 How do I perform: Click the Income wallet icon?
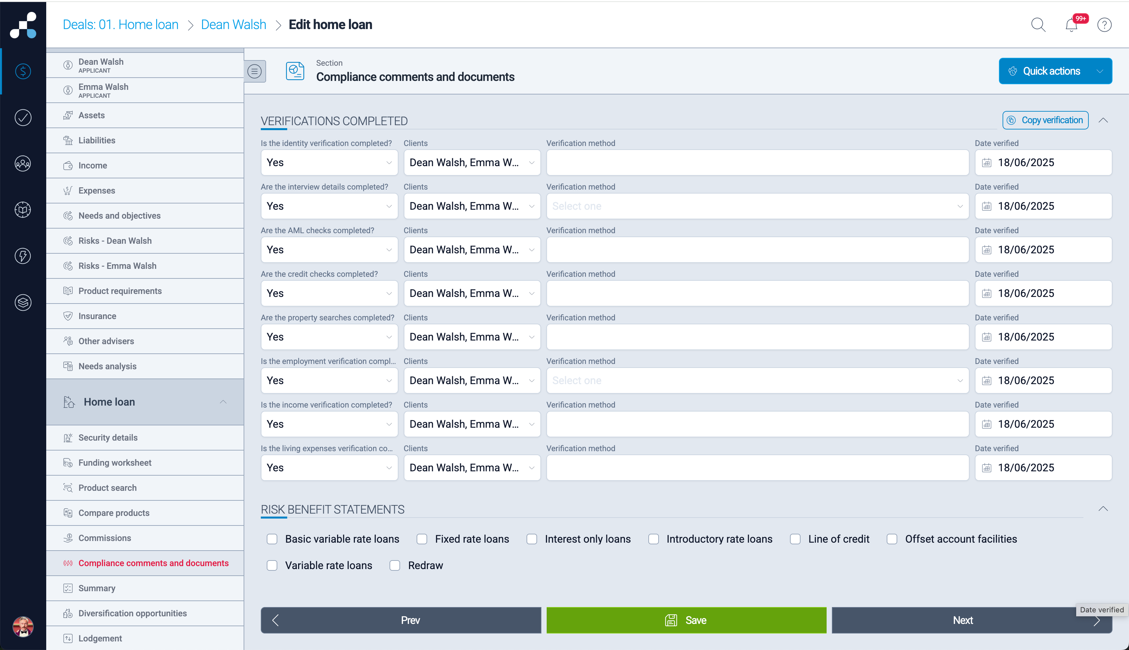68,165
